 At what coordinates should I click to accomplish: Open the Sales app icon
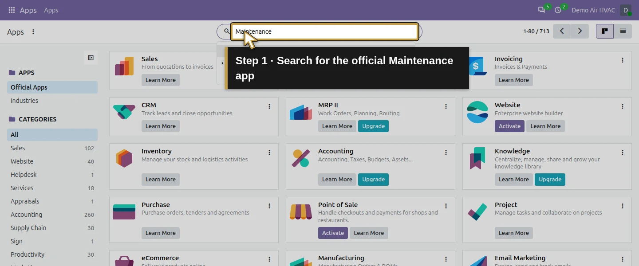tap(124, 66)
